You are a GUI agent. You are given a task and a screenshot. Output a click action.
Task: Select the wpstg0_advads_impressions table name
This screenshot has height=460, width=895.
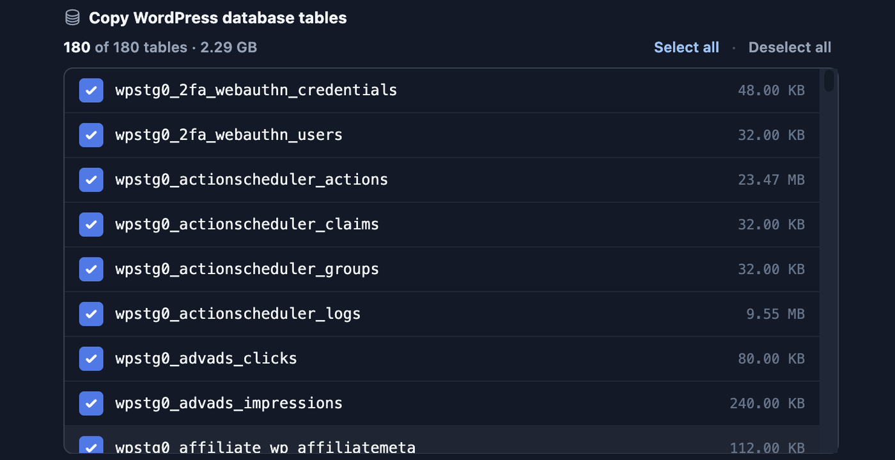[229, 403]
